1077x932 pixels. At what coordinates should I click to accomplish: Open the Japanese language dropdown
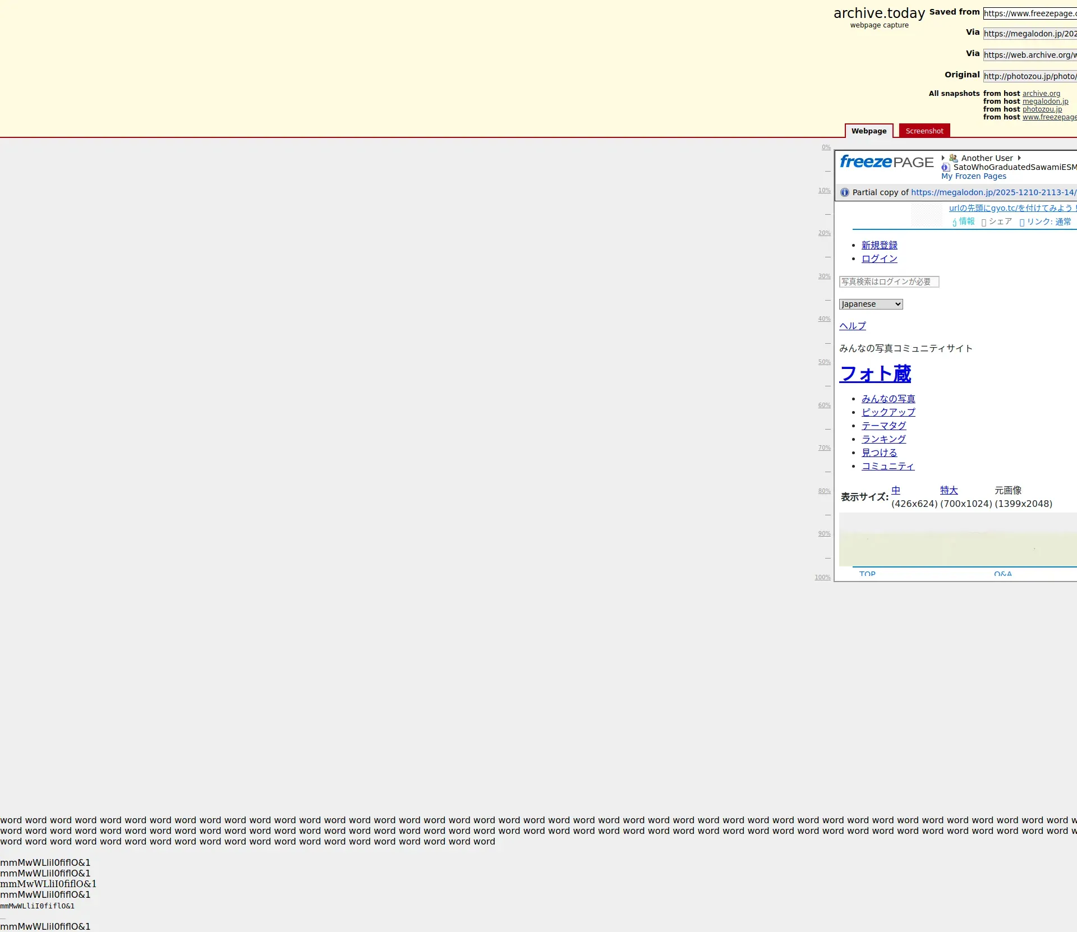pyautogui.click(x=871, y=304)
